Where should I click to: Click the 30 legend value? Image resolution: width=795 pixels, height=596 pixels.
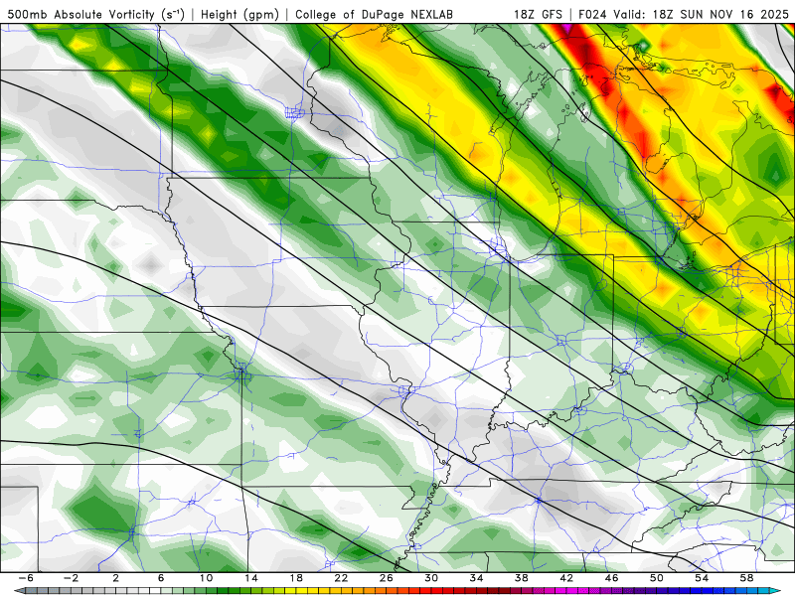(431, 578)
